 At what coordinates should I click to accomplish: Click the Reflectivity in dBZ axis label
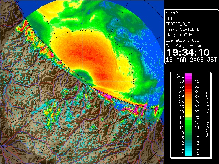208,115
